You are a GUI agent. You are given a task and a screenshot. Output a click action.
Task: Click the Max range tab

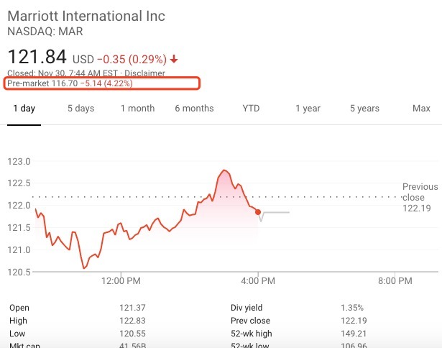coord(421,109)
